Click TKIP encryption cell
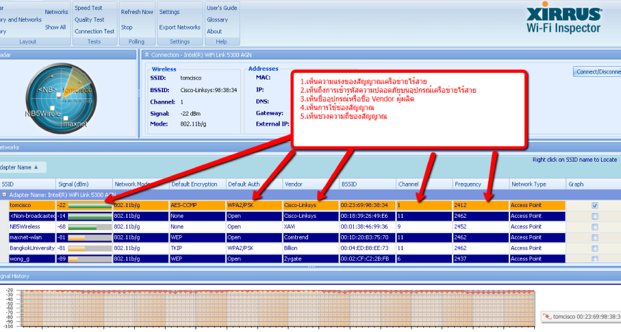 coord(197,248)
